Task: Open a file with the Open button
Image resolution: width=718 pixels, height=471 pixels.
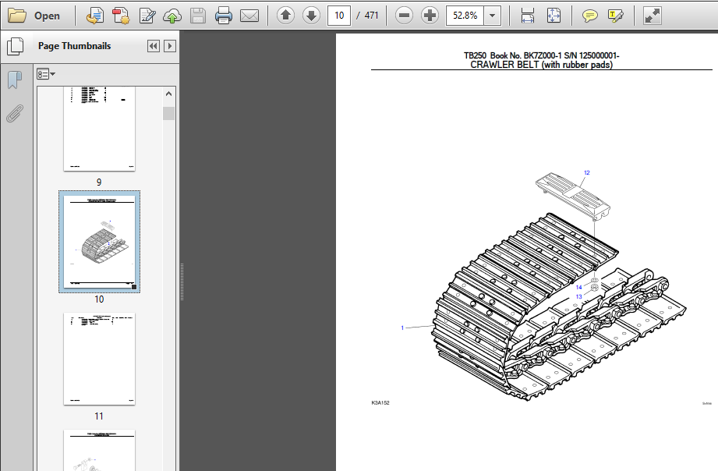Action: point(34,16)
